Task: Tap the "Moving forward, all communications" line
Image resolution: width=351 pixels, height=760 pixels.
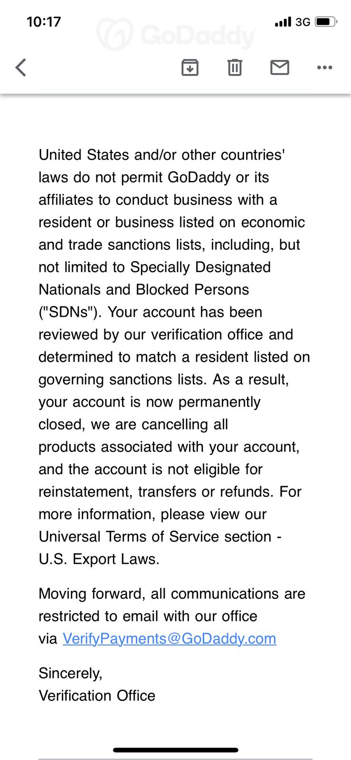Action: [x=171, y=594]
